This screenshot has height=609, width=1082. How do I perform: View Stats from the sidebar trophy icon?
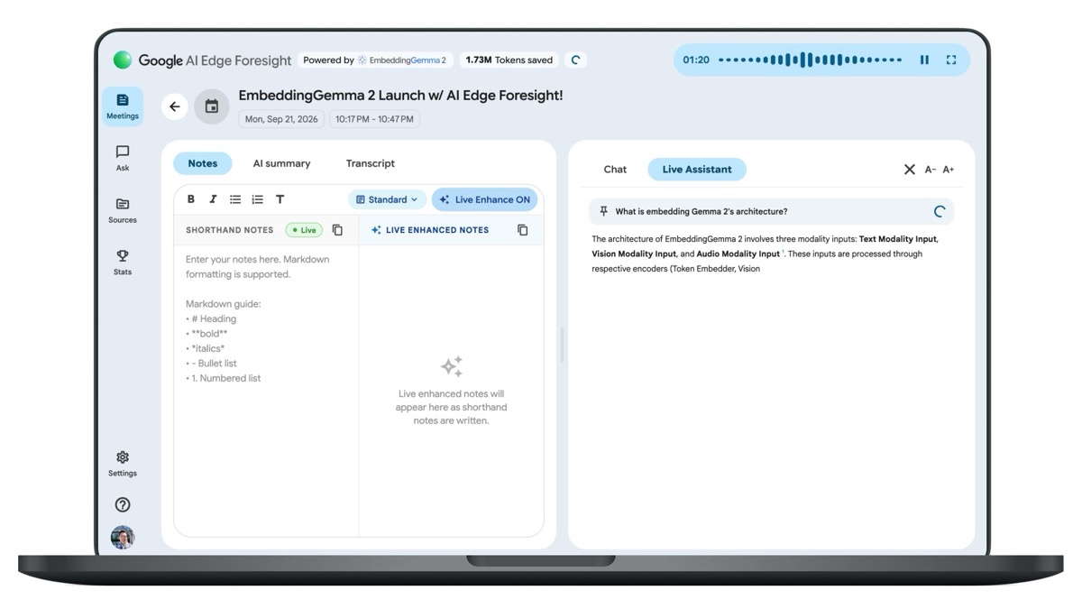123,263
